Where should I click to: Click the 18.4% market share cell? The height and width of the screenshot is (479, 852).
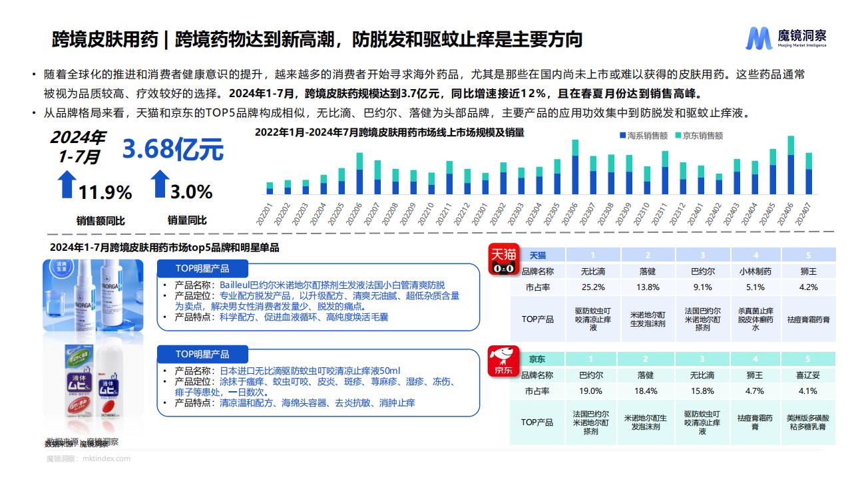(x=646, y=391)
